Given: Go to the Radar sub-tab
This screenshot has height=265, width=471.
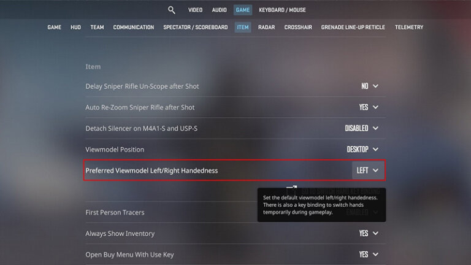Looking at the screenshot, I should click(x=266, y=28).
